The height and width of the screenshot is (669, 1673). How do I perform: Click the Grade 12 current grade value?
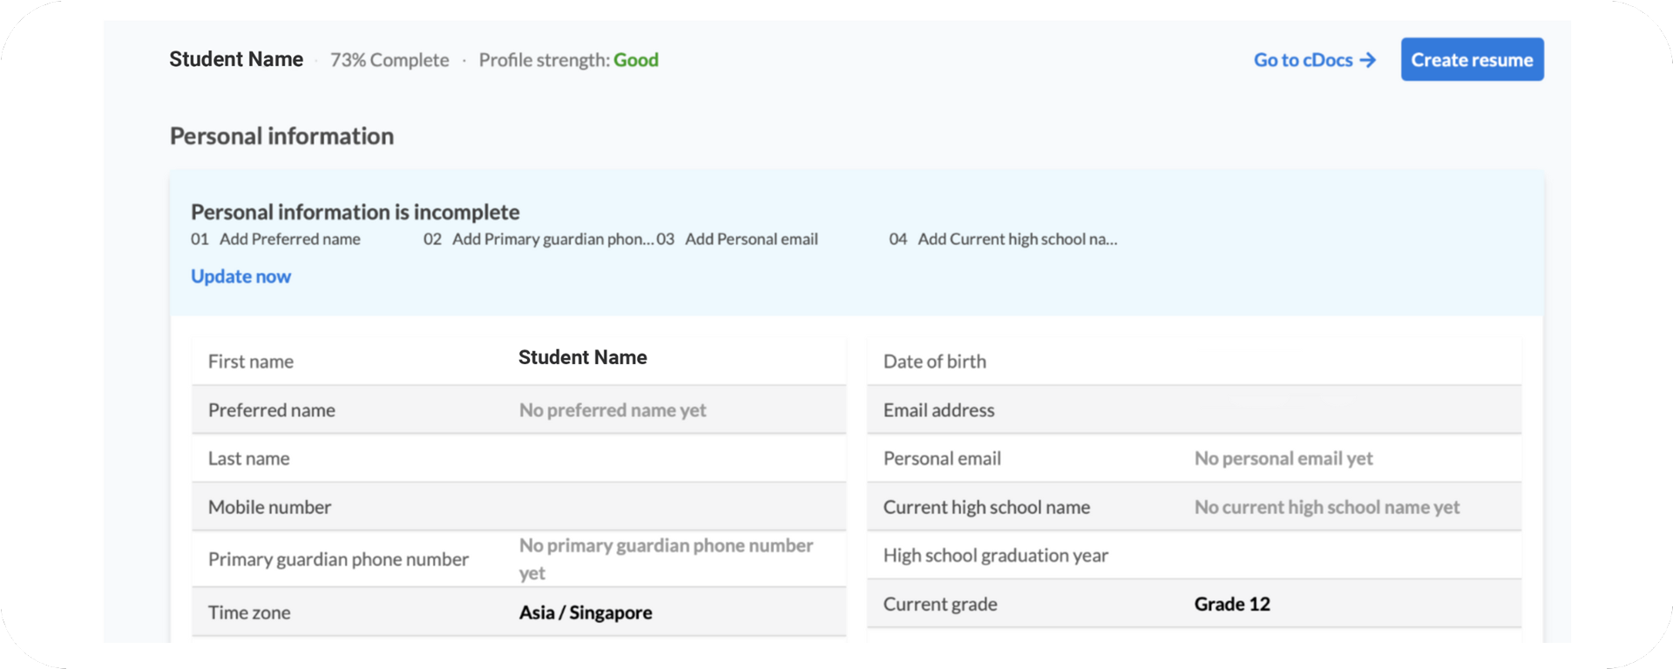click(1232, 604)
